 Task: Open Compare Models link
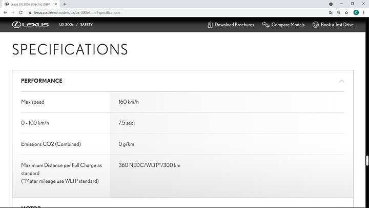283,25
